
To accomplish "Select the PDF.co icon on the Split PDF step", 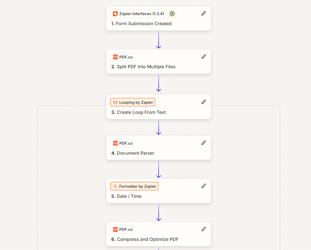I will [x=115, y=57].
